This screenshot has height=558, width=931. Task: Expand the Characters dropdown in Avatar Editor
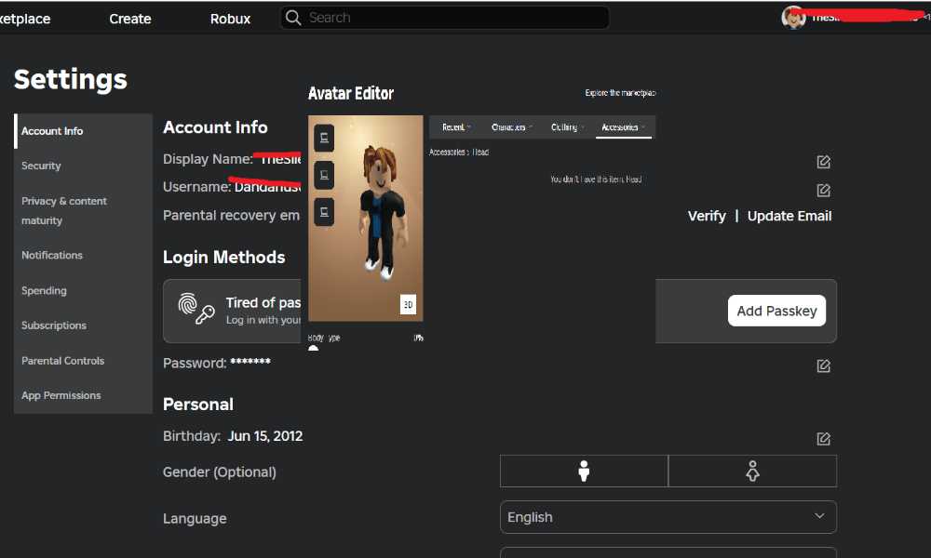point(512,126)
